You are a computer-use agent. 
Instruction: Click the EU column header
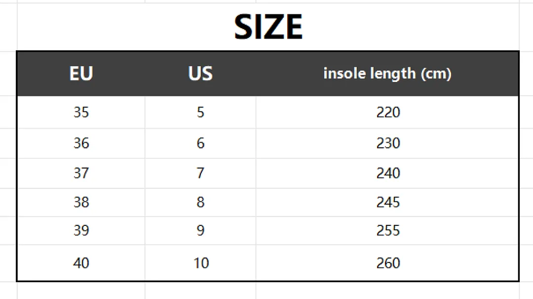81,74
